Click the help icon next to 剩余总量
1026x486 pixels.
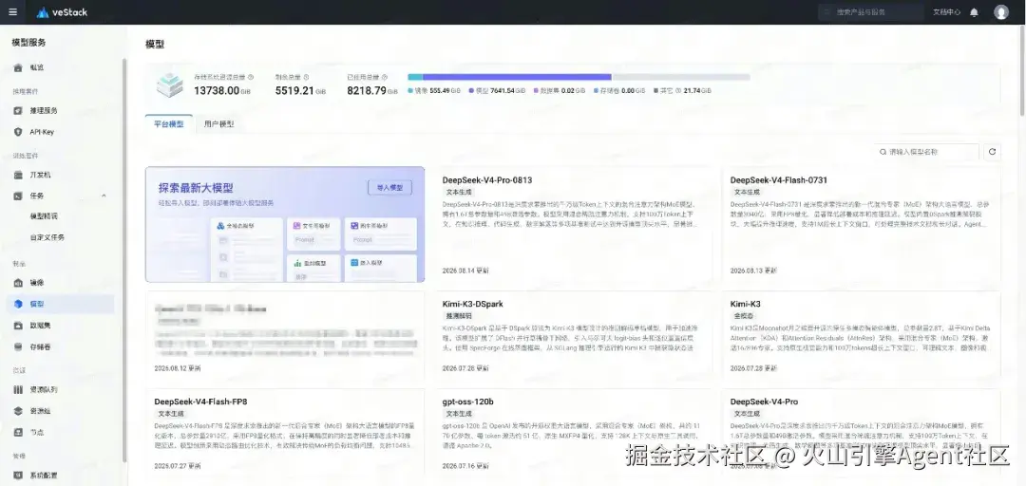coord(306,77)
